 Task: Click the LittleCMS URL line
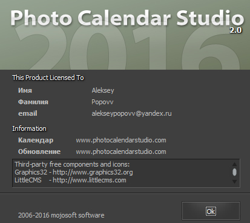[x=70, y=180]
